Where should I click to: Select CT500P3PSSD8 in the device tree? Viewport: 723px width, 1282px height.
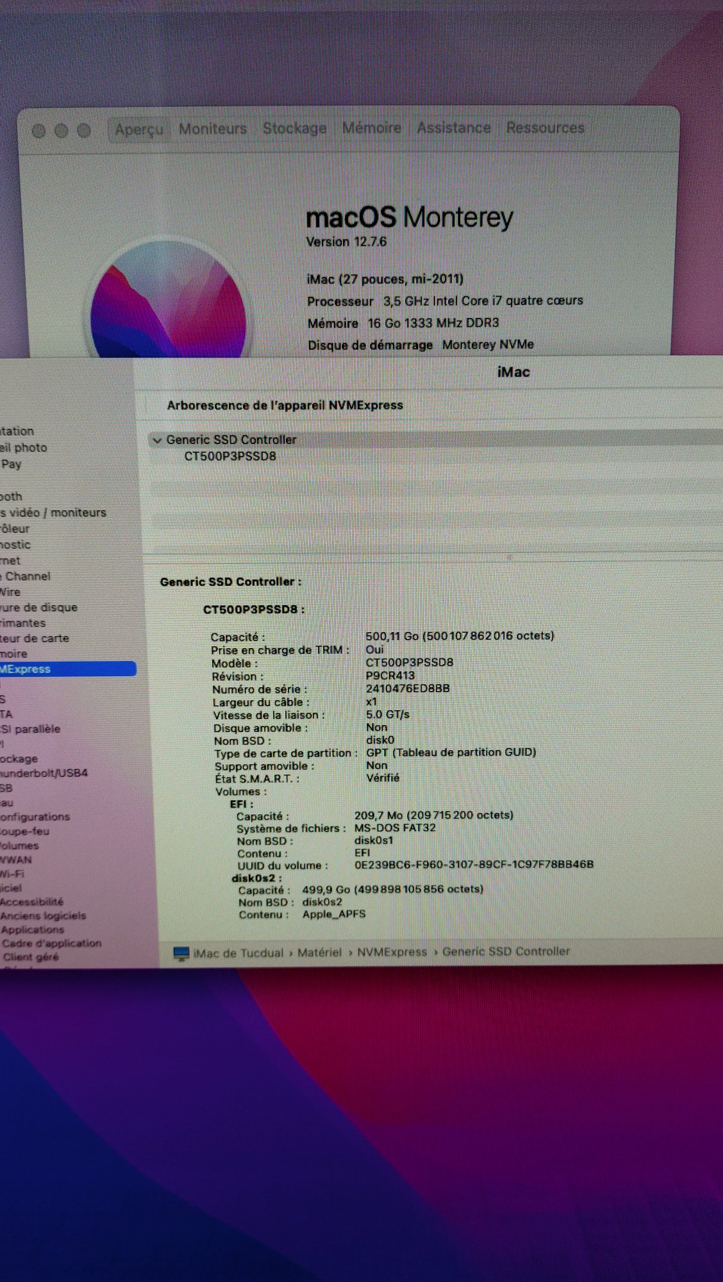point(230,456)
